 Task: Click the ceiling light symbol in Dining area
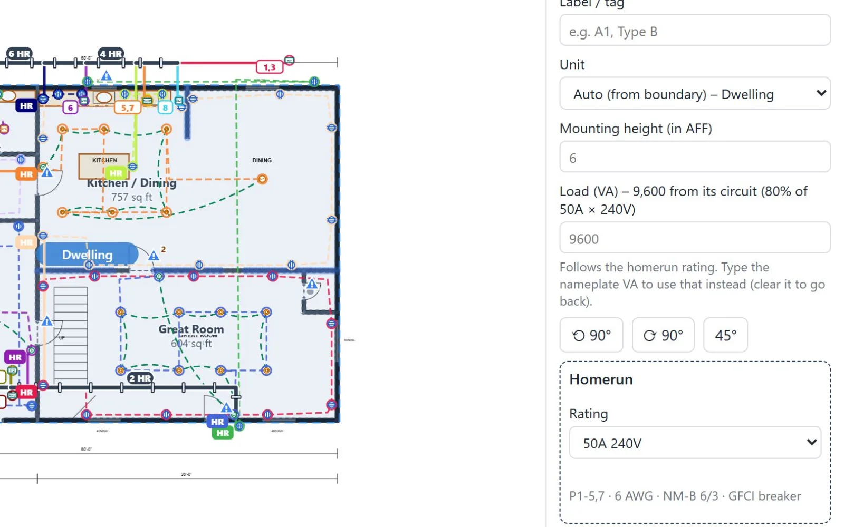pos(262,179)
